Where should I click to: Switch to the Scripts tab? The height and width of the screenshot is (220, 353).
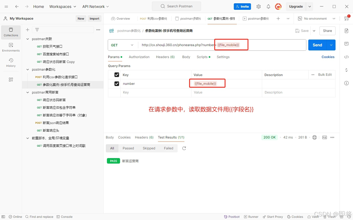204,57
